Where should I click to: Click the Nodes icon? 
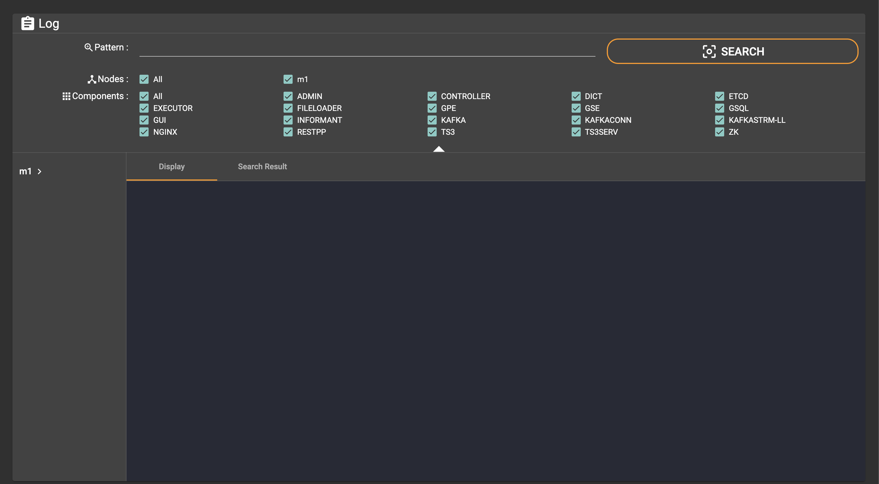(x=92, y=79)
